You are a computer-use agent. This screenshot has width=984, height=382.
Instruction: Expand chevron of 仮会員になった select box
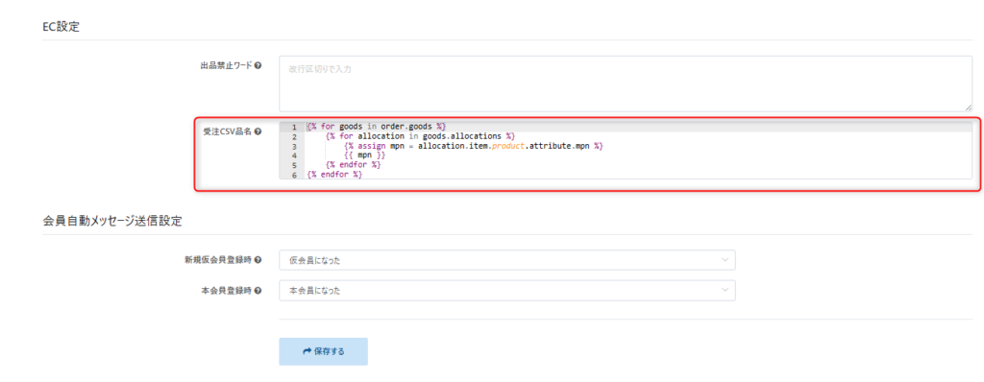click(x=726, y=259)
